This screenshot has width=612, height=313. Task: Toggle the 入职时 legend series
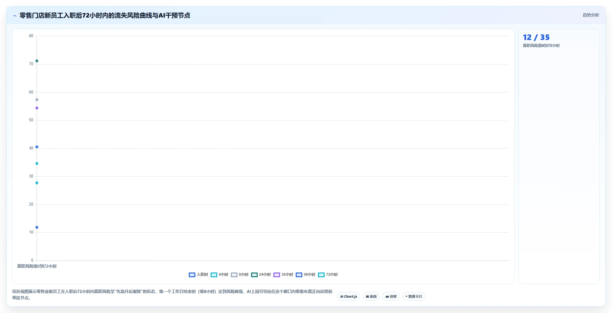[198, 275]
